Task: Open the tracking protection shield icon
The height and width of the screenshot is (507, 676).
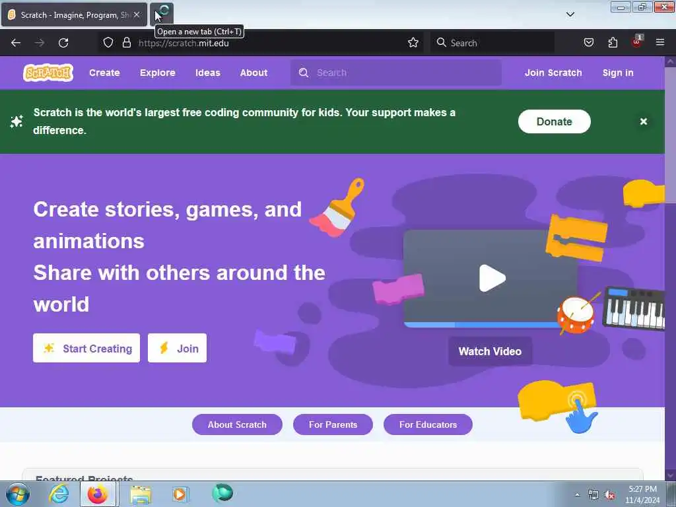Action: 108,43
